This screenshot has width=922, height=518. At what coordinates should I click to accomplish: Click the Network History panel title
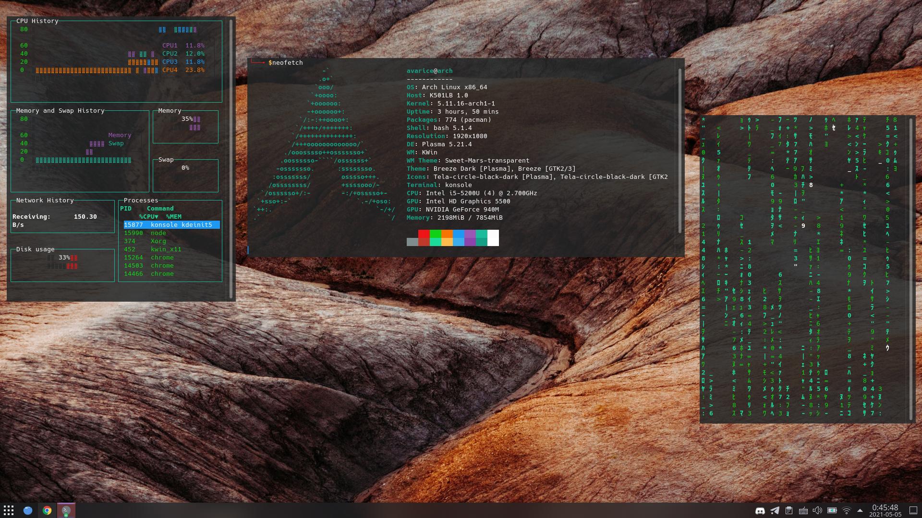[x=45, y=200]
